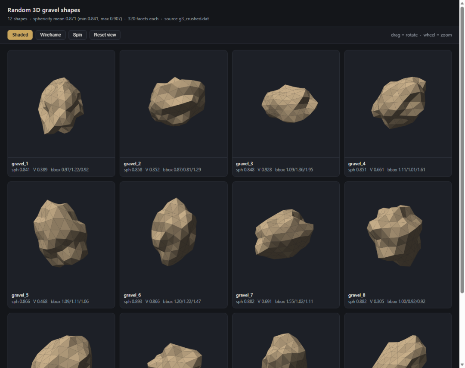Click the gravel_1 name label
This screenshot has height=368, width=465.
19,163
